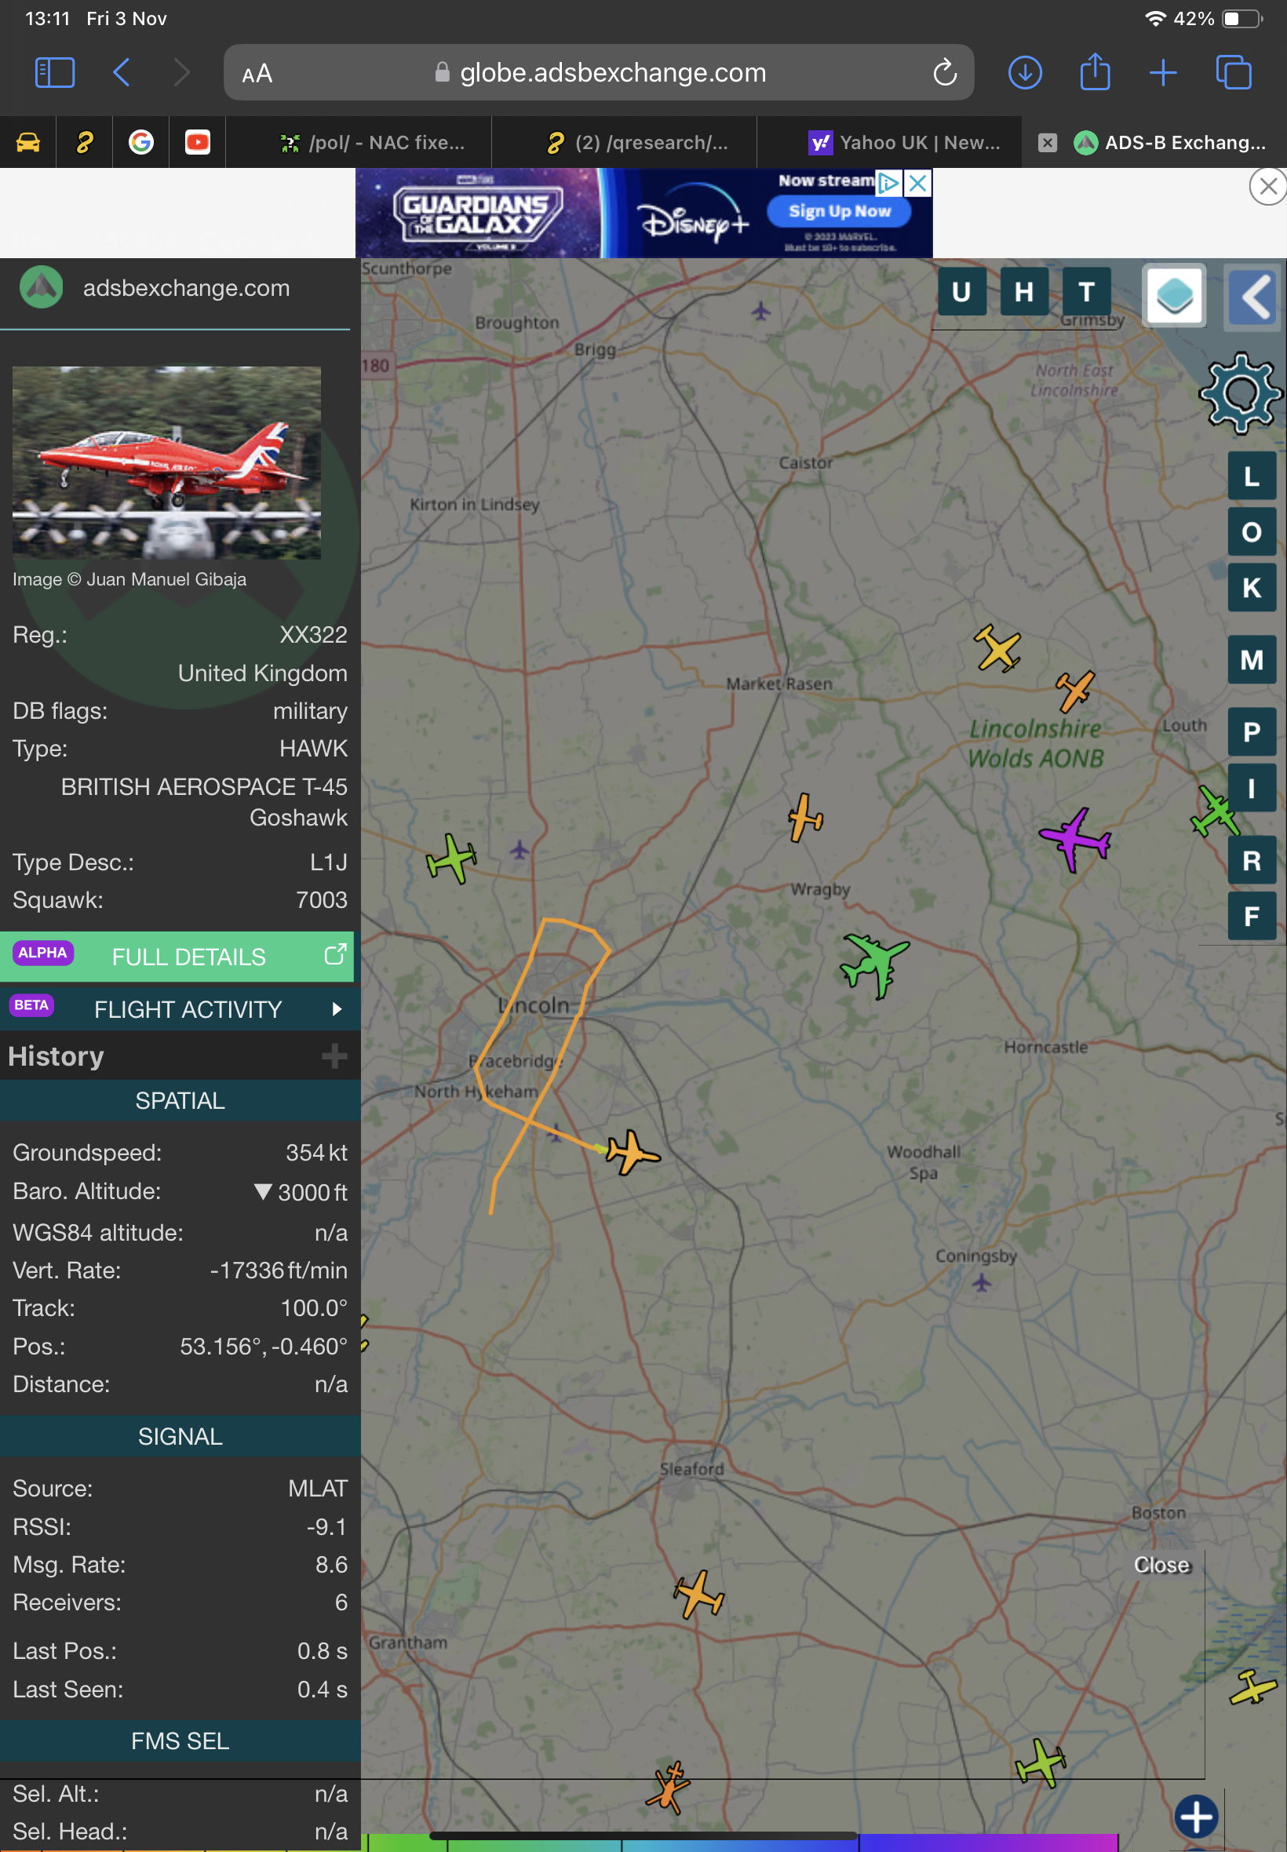View the Red Arrows Hawk aircraft photo
The width and height of the screenshot is (1287, 1852).
166,463
